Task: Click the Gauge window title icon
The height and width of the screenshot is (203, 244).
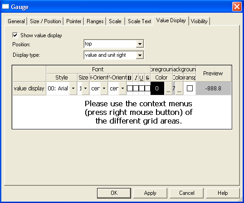Action: (5, 7)
